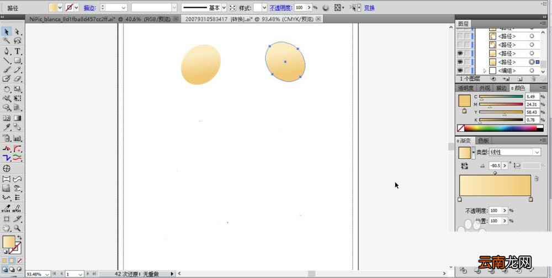Switch to the 描边 panel tab
Viewport: 552px width, 278px height.
[x=501, y=88]
